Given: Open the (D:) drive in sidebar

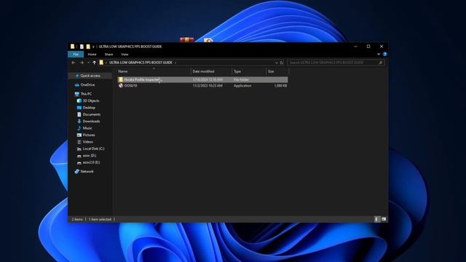Looking at the screenshot, I should point(89,155).
